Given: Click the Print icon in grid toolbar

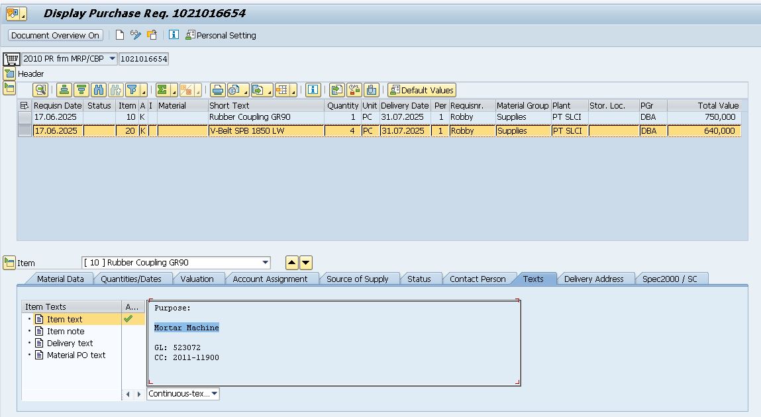Looking at the screenshot, I should pyautogui.click(x=218, y=90).
